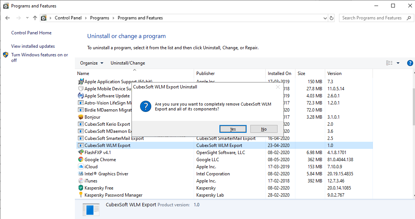Select Intel Graphics Driver icon
The width and height of the screenshot is (415, 219).
pyautogui.click(x=81, y=173)
